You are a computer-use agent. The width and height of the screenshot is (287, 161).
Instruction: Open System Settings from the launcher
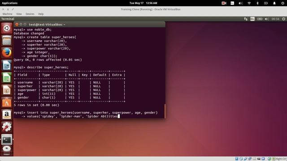(7, 127)
